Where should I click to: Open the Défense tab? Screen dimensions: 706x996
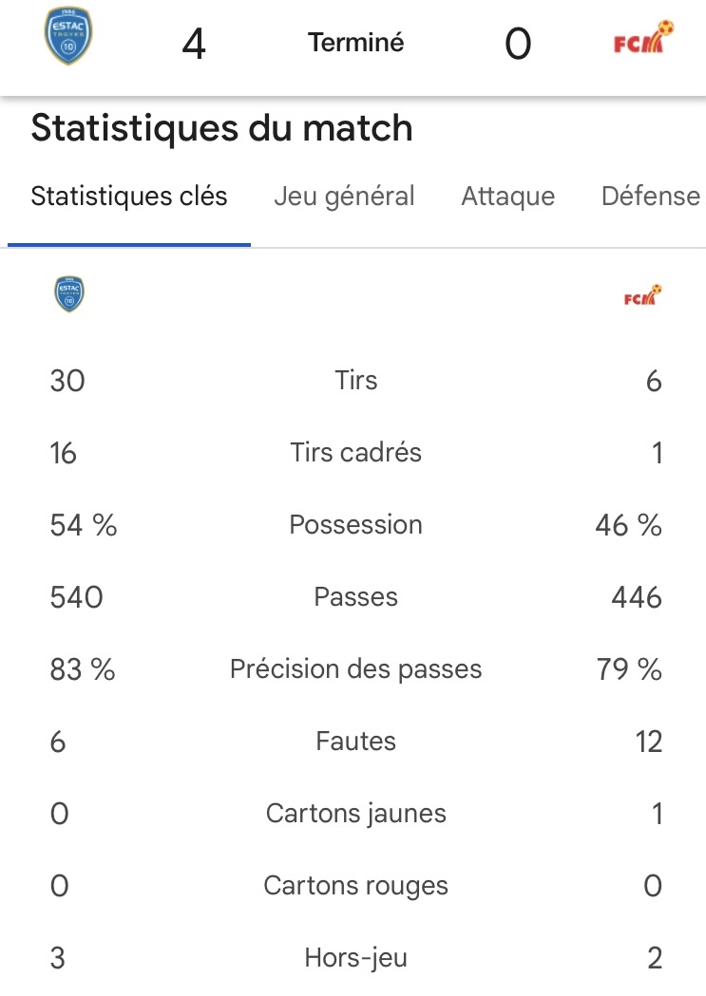651,197
